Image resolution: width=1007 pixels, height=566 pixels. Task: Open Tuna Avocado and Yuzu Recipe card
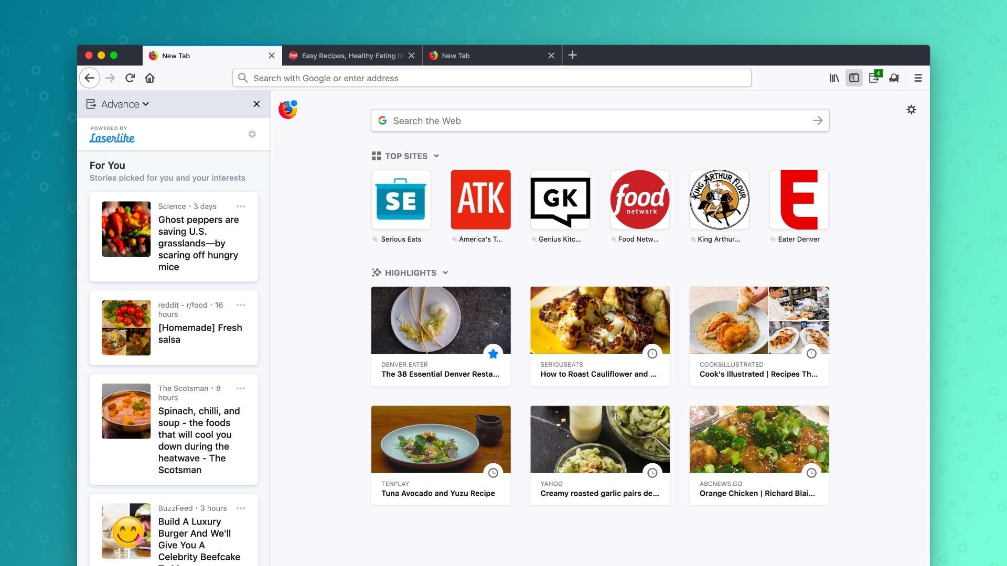441,455
